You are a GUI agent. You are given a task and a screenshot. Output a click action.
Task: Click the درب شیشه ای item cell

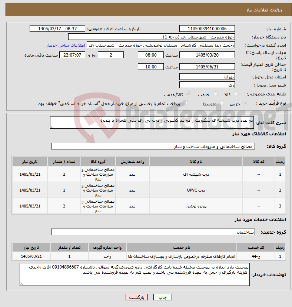[x=196, y=174]
